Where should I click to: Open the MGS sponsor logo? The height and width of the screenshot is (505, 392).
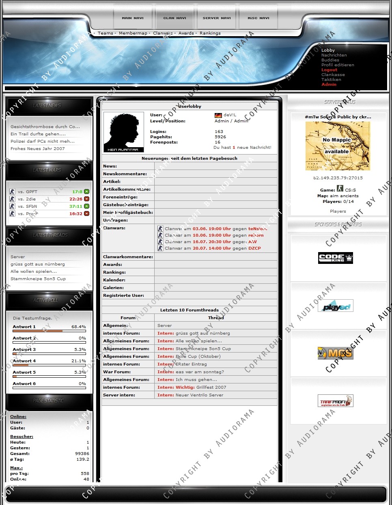(x=335, y=353)
